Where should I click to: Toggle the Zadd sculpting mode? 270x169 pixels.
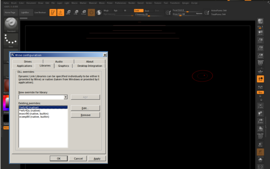[x=137, y=10]
